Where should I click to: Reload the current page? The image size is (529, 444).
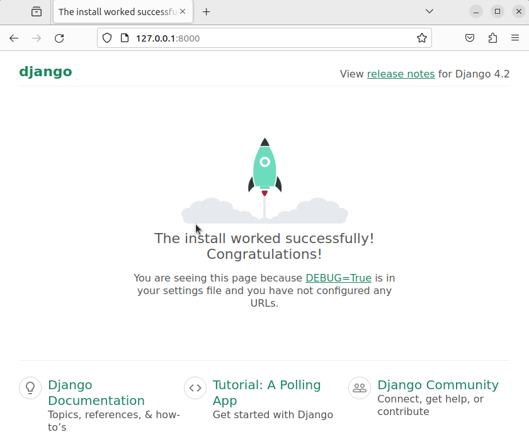[59, 38]
